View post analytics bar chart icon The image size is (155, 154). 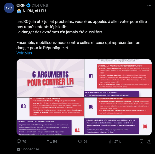click(x=111, y=141)
